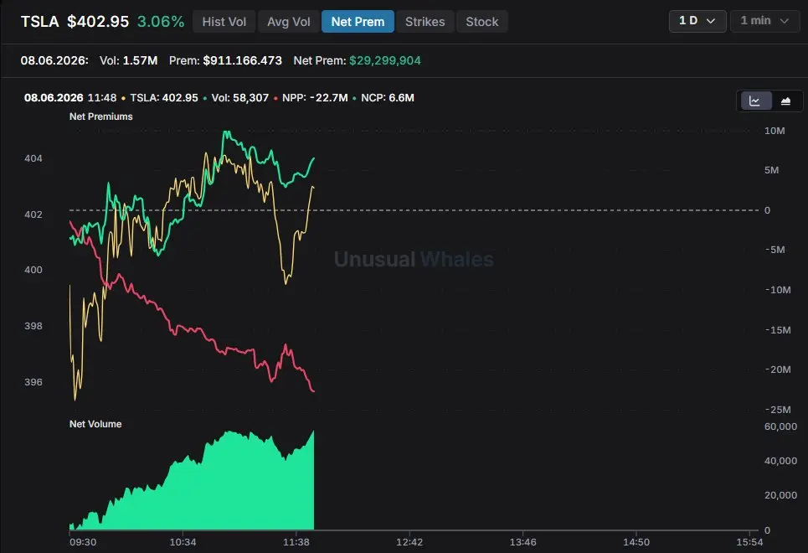808x553 pixels.
Task: Click the TSLA ticker symbol
Action: tap(39, 22)
